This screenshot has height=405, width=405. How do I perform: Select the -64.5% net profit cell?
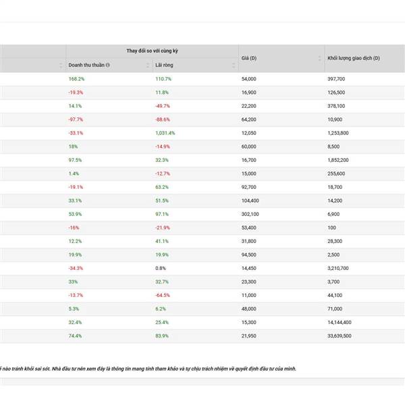163,295
